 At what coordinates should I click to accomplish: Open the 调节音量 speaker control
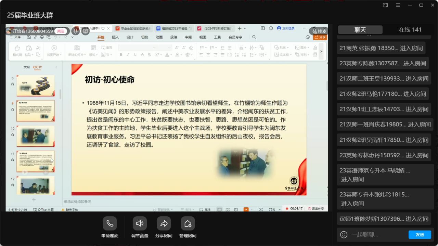pos(140,224)
